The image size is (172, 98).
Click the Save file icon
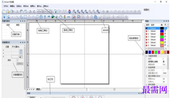[x=13, y=12]
